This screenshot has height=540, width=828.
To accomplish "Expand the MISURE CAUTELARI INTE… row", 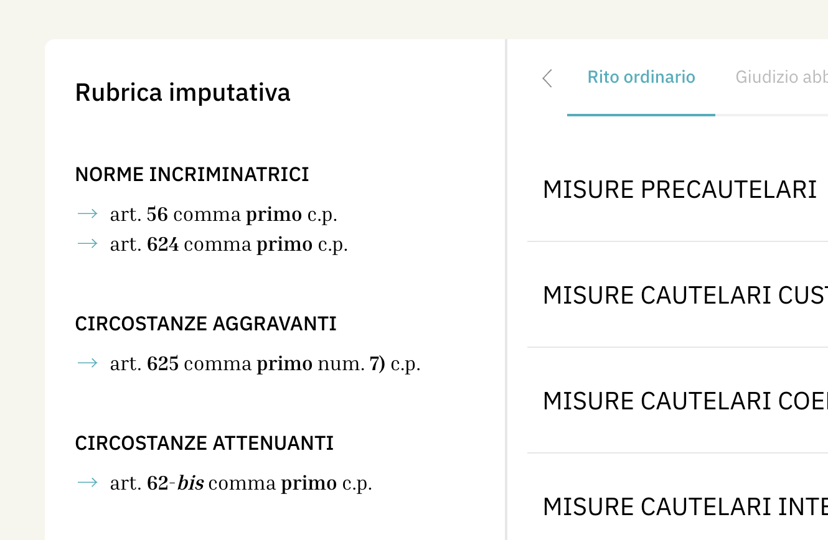I will (x=685, y=507).
